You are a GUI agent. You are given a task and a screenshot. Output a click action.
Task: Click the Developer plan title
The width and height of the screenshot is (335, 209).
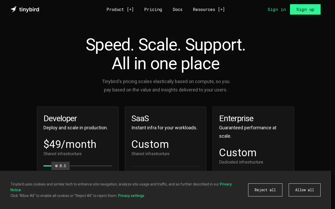[60, 118]
